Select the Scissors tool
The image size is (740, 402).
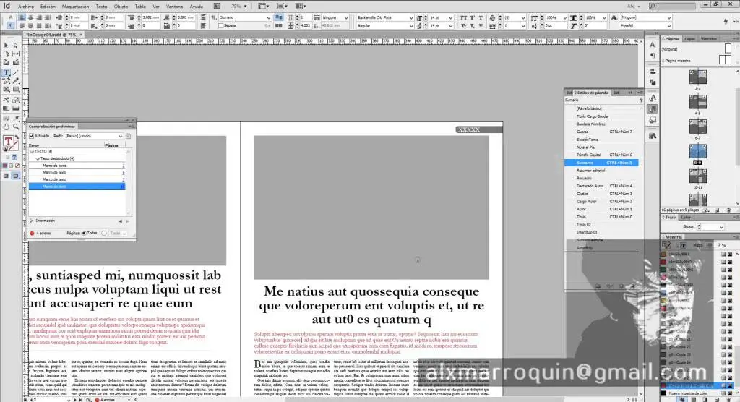tap(6, 100)
